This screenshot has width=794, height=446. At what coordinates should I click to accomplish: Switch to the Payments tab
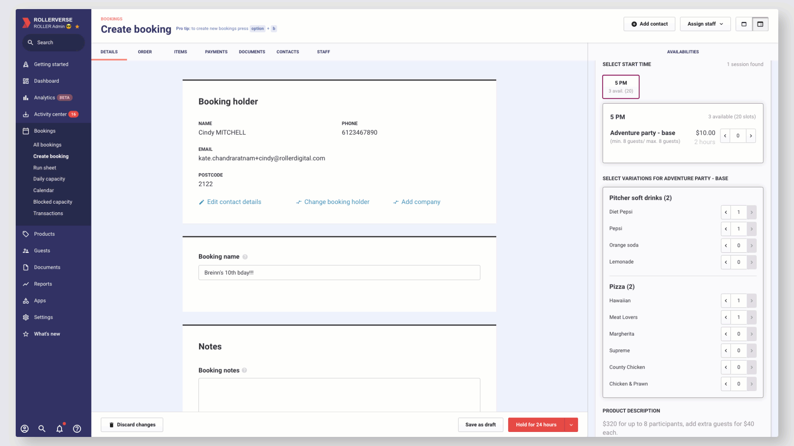[x=216, y=52]
